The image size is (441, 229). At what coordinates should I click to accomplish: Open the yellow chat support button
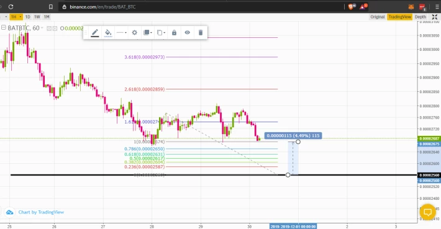(427, 212)
